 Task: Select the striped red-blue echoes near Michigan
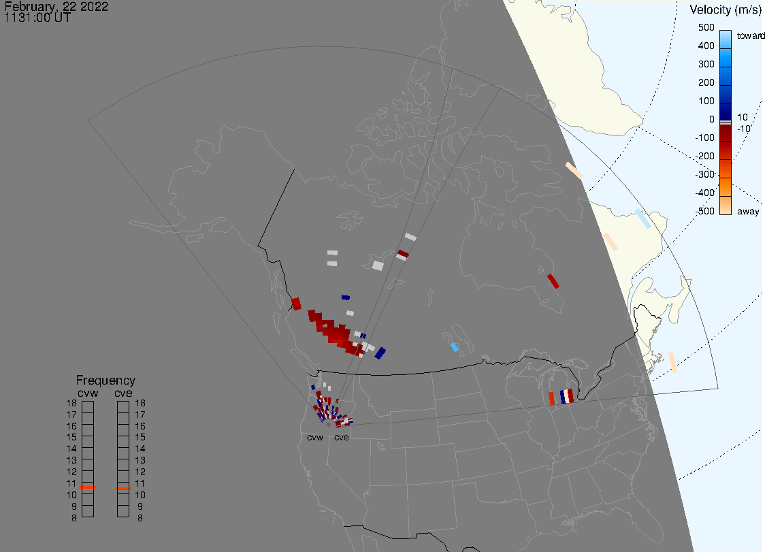click(x=562, y=397)
